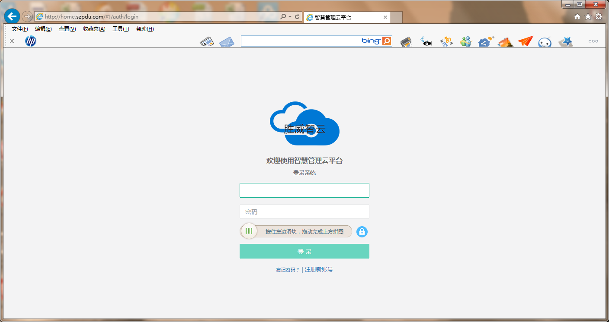This screenshot has height=322, width=609.
Task: Open favorites using the star icon
Action: click(x=588, y=16)
